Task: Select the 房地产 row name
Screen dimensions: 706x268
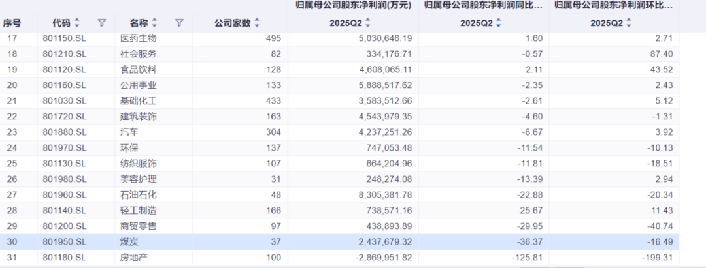Action: 134,258
